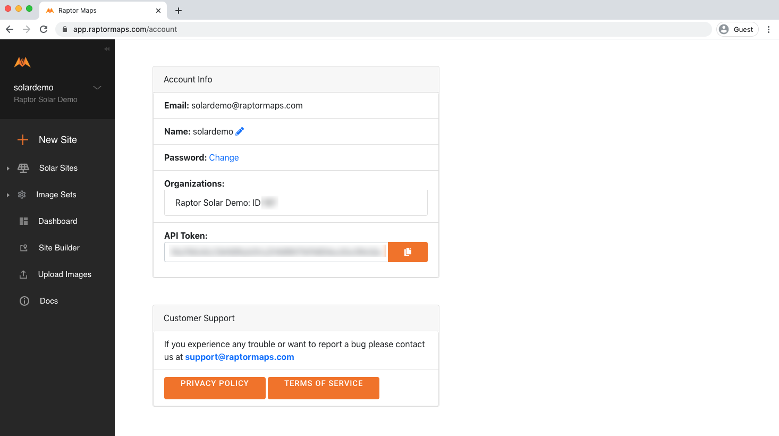Go to Dashboard
Viewport: 779px width, 436px height.
[x=58, y=221]
